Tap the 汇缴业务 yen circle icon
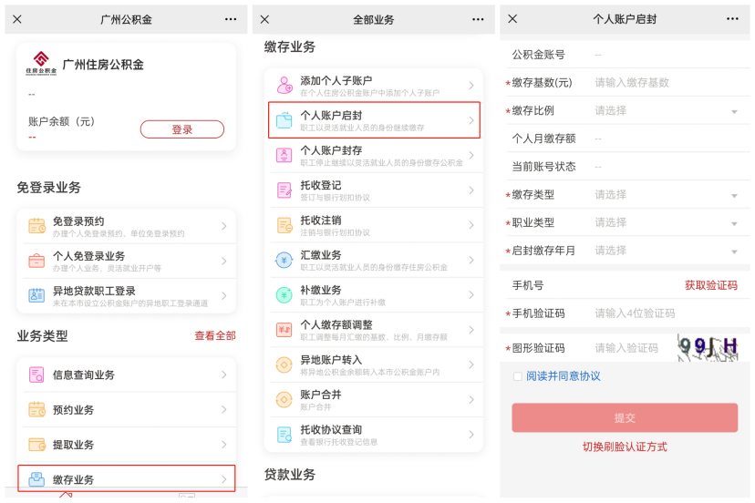The width and height of the screenshot is (755, 503). pyautogui.click(x=284, y=260)
